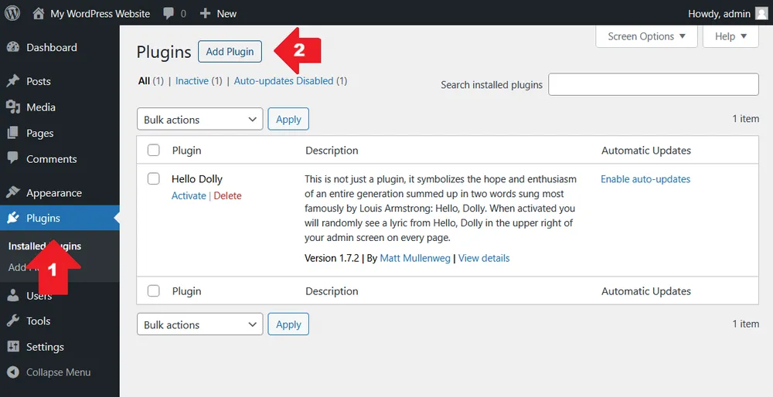The width and height of the screenshot is (773, 397).
Task: Open the site home icon
Action: [39, 13]
